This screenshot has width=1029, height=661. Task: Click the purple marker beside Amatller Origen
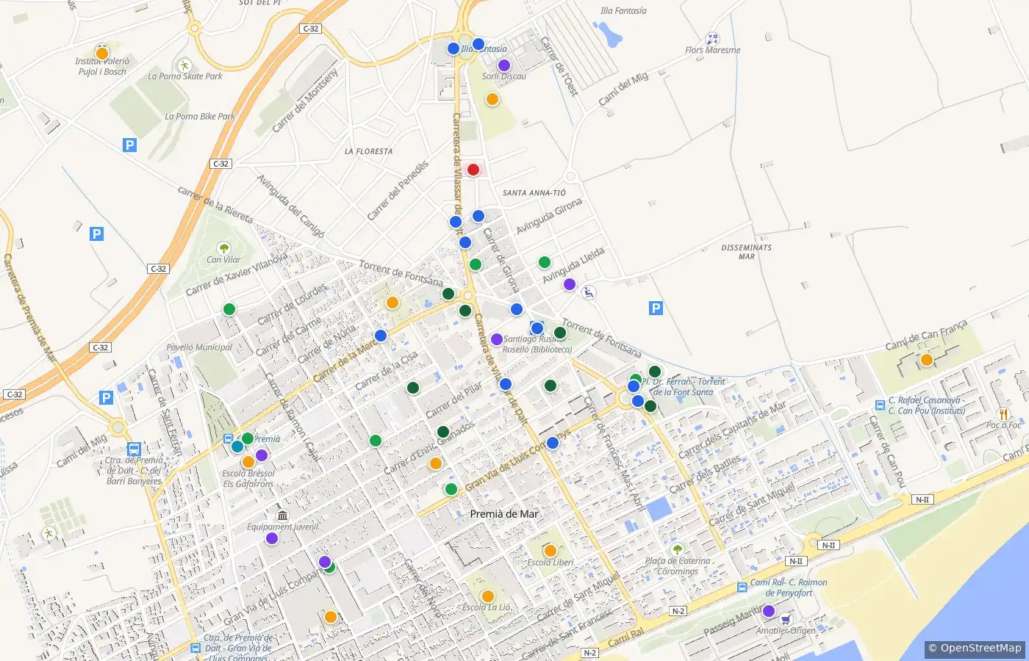pos(769,611)
